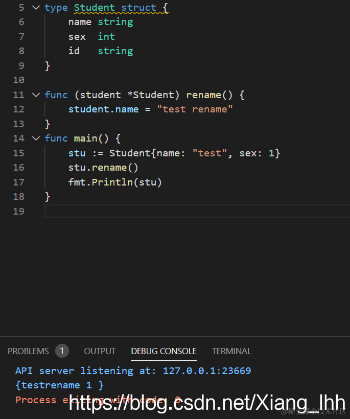The height and width of the screenshot is (419, 350).
Task: Collapse the rename method fold chevron
Action: click(36, 95)
